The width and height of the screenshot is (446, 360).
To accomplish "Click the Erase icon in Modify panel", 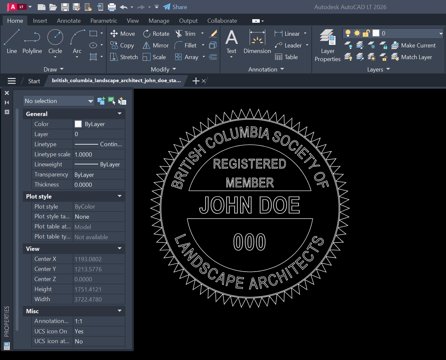I will coord(213,33).
